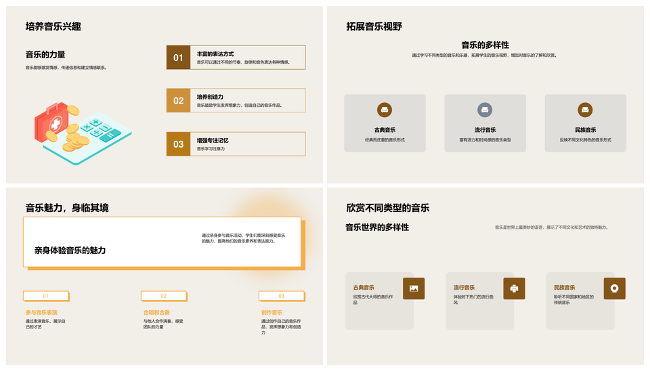Viewport: 650px width, 371px height.
Task: Click the outlined 03 label above 创作音乐
Action: point(281,296)
